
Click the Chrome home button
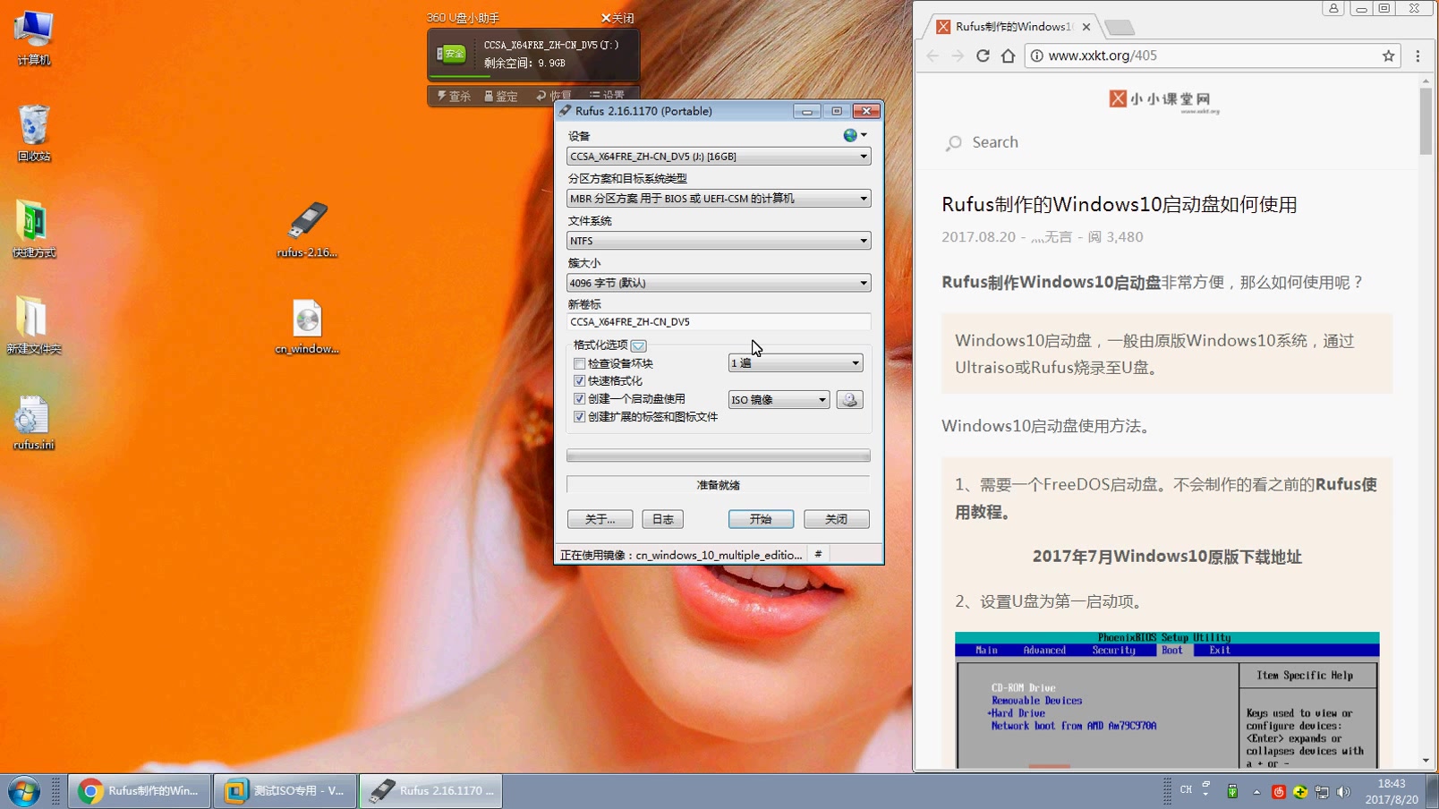pyautogui.click(x=1008, y=55)
